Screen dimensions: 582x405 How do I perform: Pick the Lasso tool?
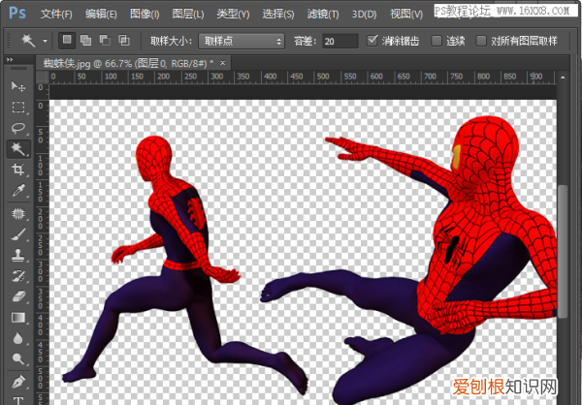(17, 128)
